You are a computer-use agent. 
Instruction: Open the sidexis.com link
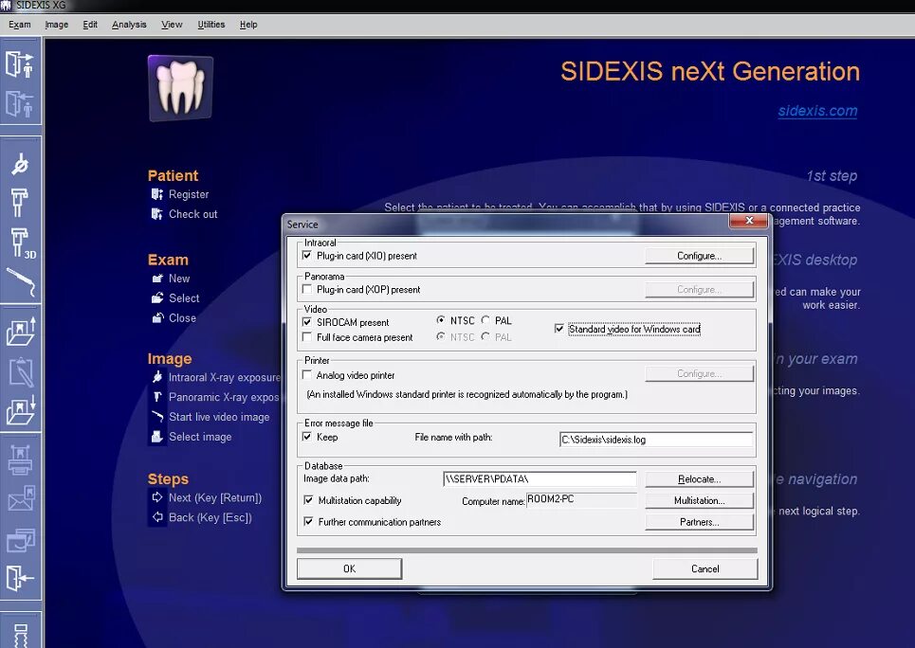817,111
